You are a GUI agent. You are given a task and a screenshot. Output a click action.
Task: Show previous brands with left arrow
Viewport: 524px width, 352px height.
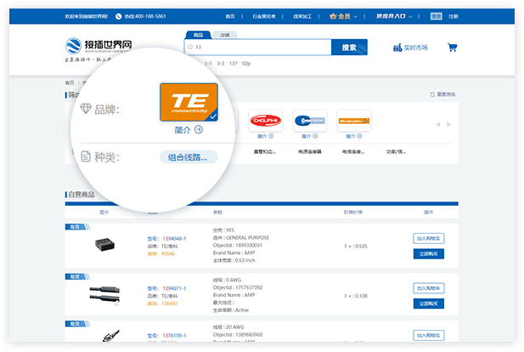pos(437,124)
